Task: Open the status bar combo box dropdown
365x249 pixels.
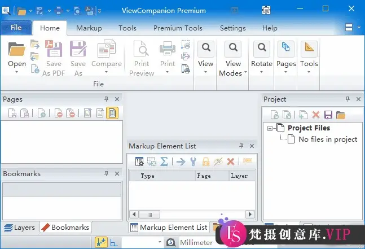Action: [160, 242]
